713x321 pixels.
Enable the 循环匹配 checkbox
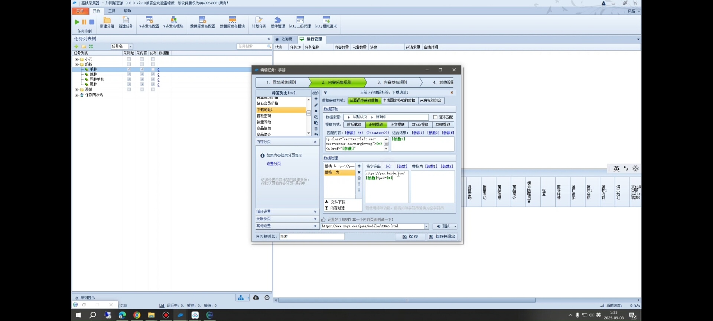coord(435,117)
